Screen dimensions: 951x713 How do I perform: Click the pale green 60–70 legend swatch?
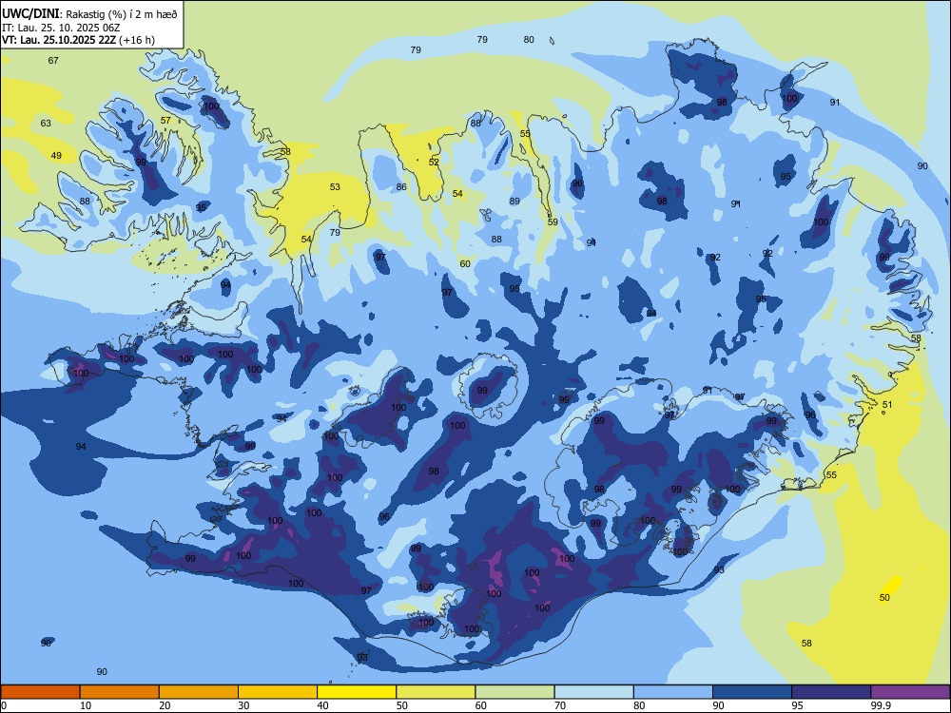point(514,692)
